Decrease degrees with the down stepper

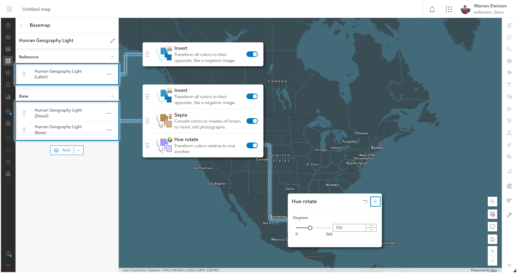371,230
